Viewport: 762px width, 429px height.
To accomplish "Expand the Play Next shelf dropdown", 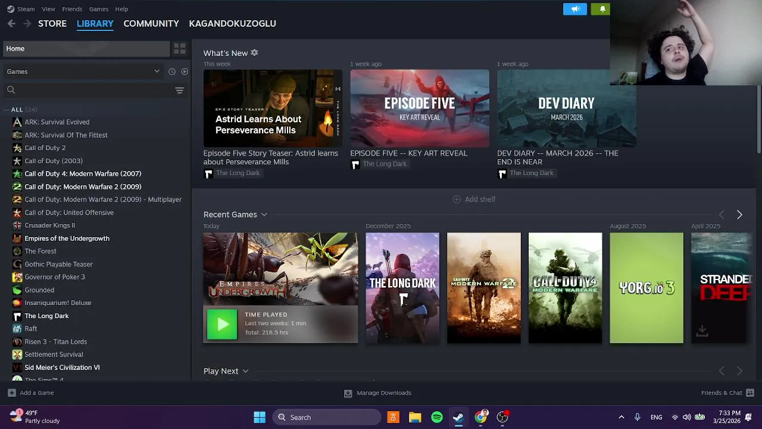I will pyautogui.click(x=245, y=371).
